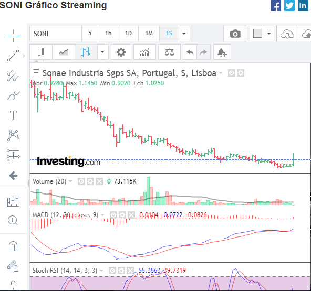This screenshot has height=291, width=311.
Task: Click the layout square color box
Action: pos(257,33)
